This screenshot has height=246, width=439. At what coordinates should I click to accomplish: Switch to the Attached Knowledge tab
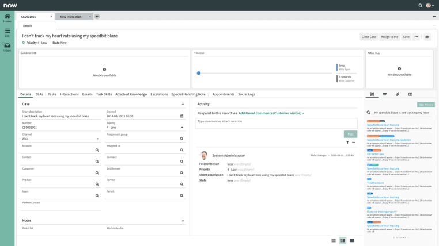pyautogui.click(x=131, y=94)
